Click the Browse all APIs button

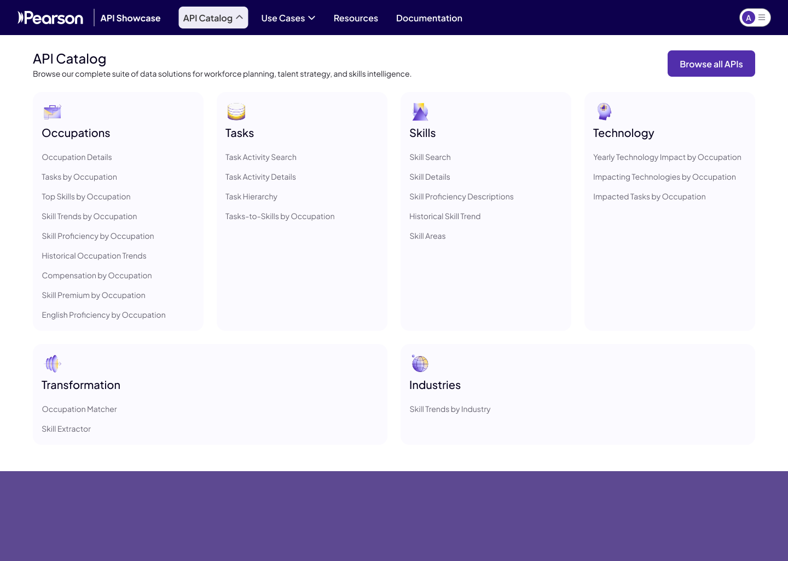(x=711, y=64)
